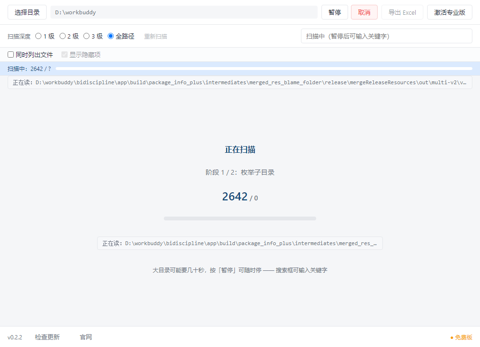Viewport: 480px width, 347px height.
Task: Click the center scan progress bar
Action: (x=240, y=218)
